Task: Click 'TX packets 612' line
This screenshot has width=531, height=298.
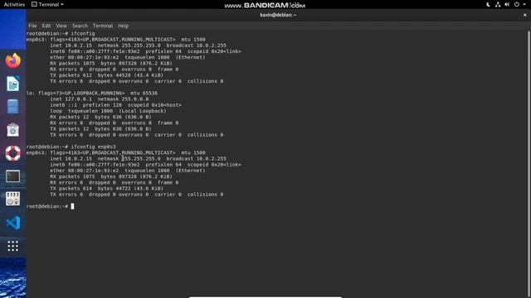Action: click(x=107, y=75)
